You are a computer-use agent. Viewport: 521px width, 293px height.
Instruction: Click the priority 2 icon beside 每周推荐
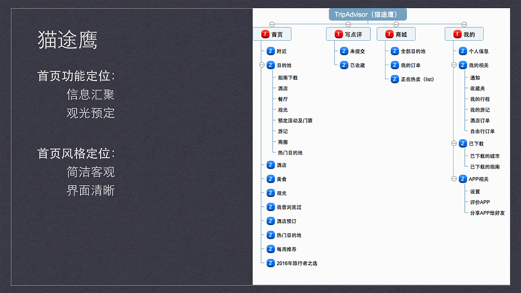[x=271, y=249]
